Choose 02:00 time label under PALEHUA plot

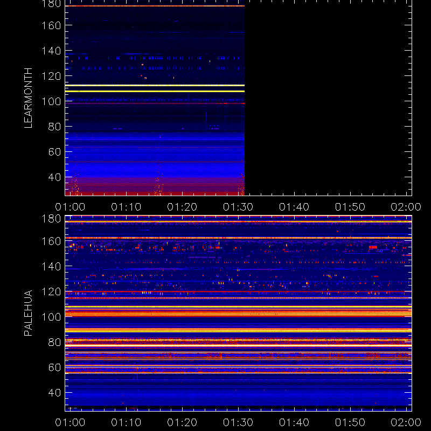pyautogui.click(x=406, y=422)
